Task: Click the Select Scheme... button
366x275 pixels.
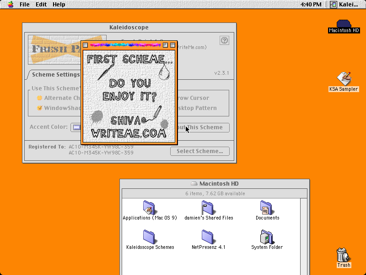Action: 200,151
